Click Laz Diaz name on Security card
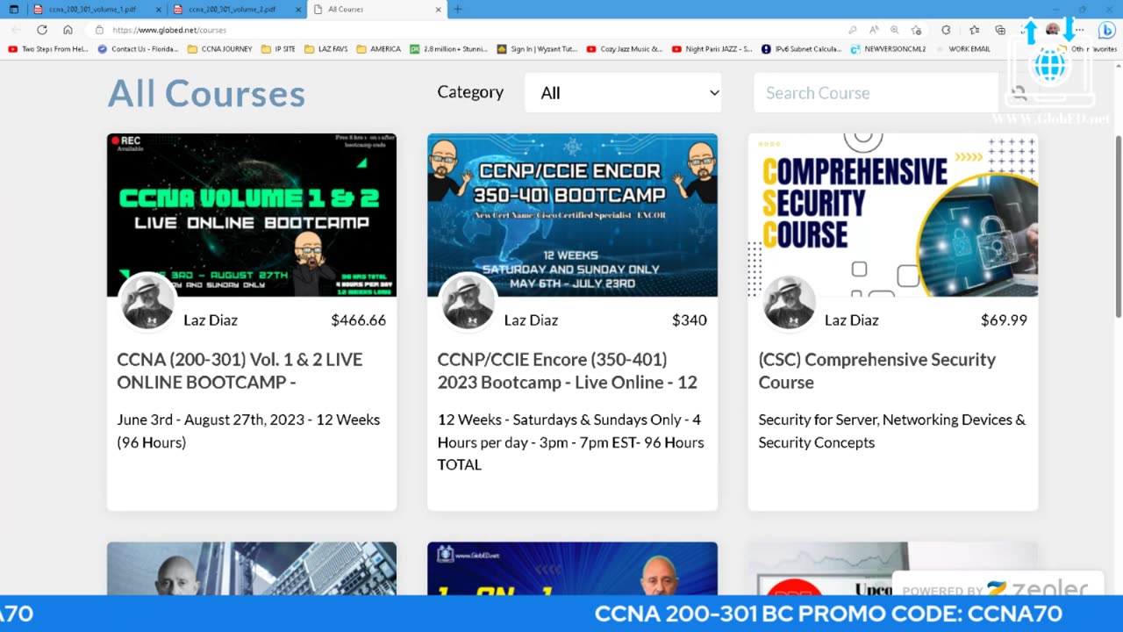Screen dimensions: 1123x632 point(852,320)
